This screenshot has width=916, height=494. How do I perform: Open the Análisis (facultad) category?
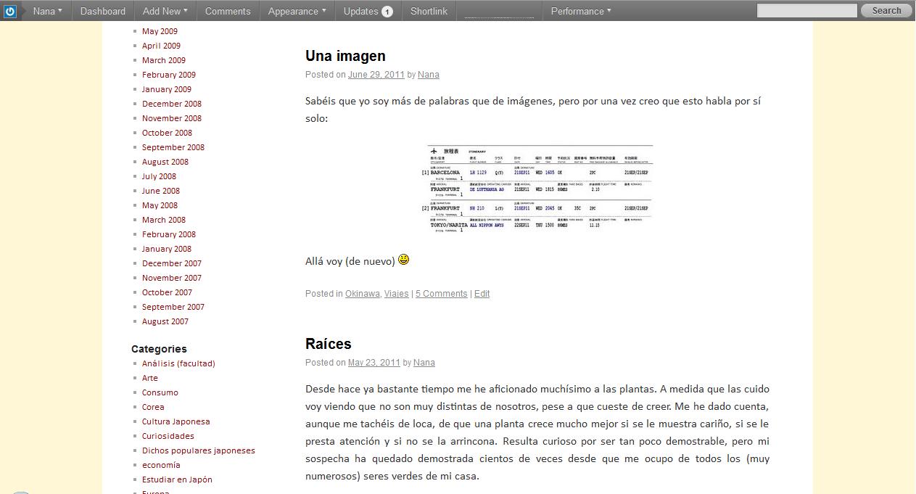click(x=178, y=363)
